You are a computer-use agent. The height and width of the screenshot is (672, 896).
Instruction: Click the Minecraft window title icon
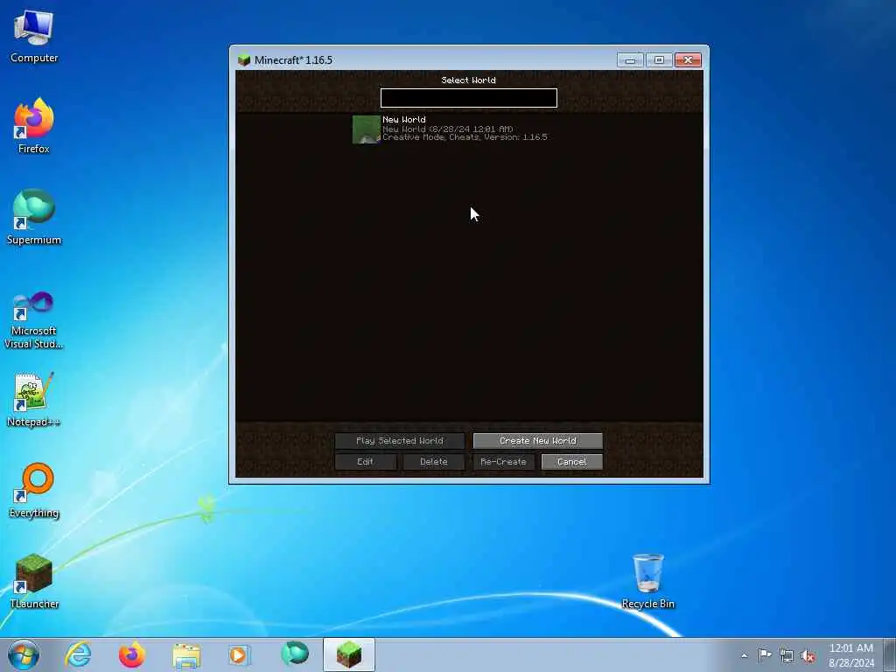(x=244, y=60)
